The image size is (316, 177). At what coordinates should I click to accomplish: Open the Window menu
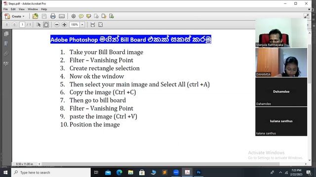point(33,9)
